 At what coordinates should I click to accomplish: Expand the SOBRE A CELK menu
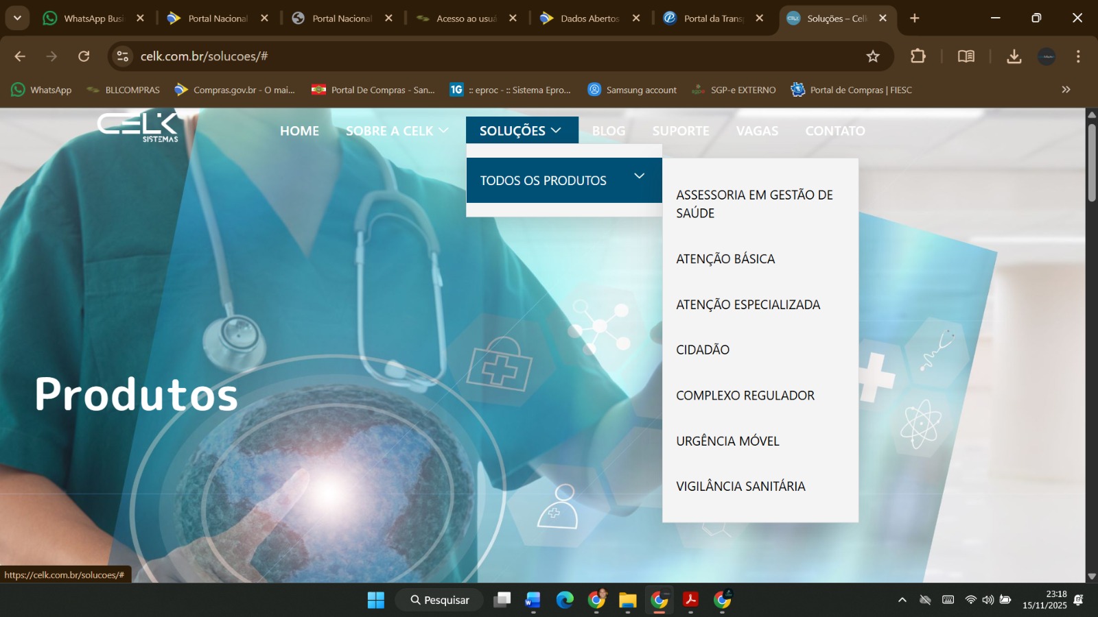pyautogui.click(x=397, y=130)
